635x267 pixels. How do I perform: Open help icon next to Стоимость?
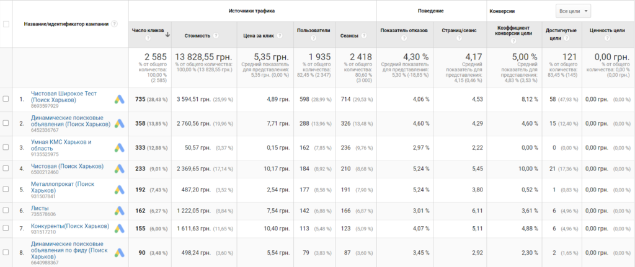[216, 35]
